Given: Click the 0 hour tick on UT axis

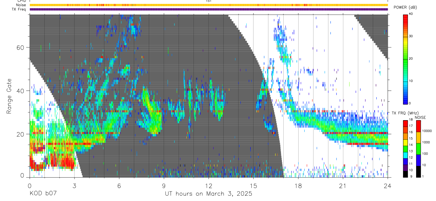Looking at the screenshot, I should [x=29, y=185].
